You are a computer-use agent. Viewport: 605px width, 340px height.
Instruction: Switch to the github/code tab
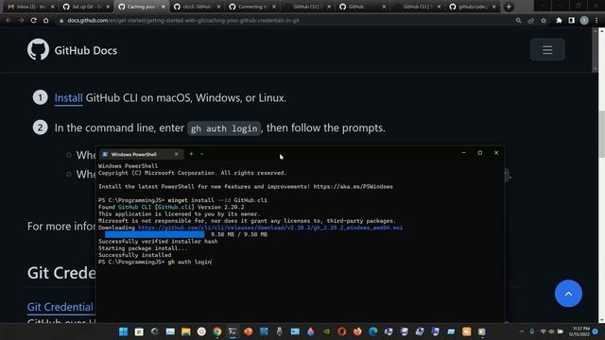[x=473, y=7]
